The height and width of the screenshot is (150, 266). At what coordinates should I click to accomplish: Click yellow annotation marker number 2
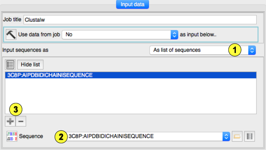[x=62, y=136]
